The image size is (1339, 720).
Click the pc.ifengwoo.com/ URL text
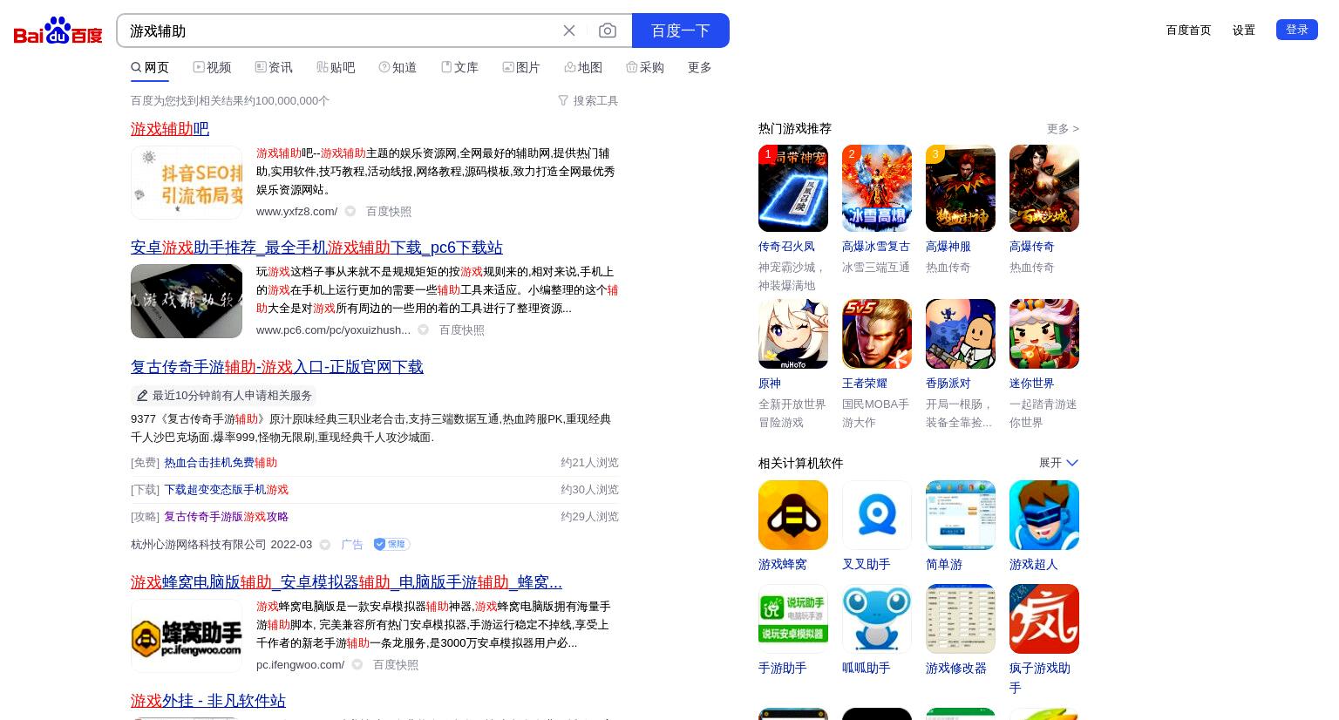point(300,664)
